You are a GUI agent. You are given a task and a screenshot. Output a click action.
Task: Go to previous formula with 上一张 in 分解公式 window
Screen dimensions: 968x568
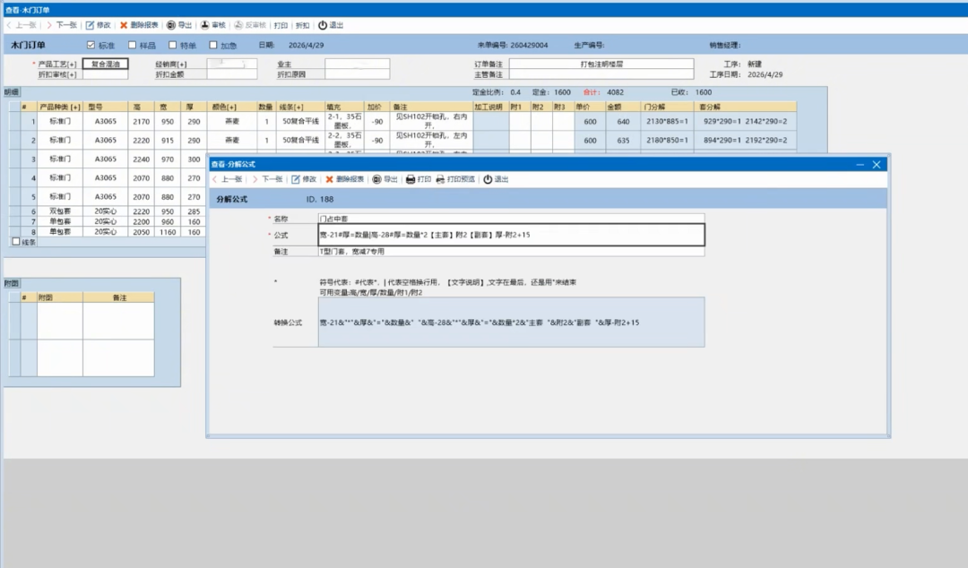227,179
